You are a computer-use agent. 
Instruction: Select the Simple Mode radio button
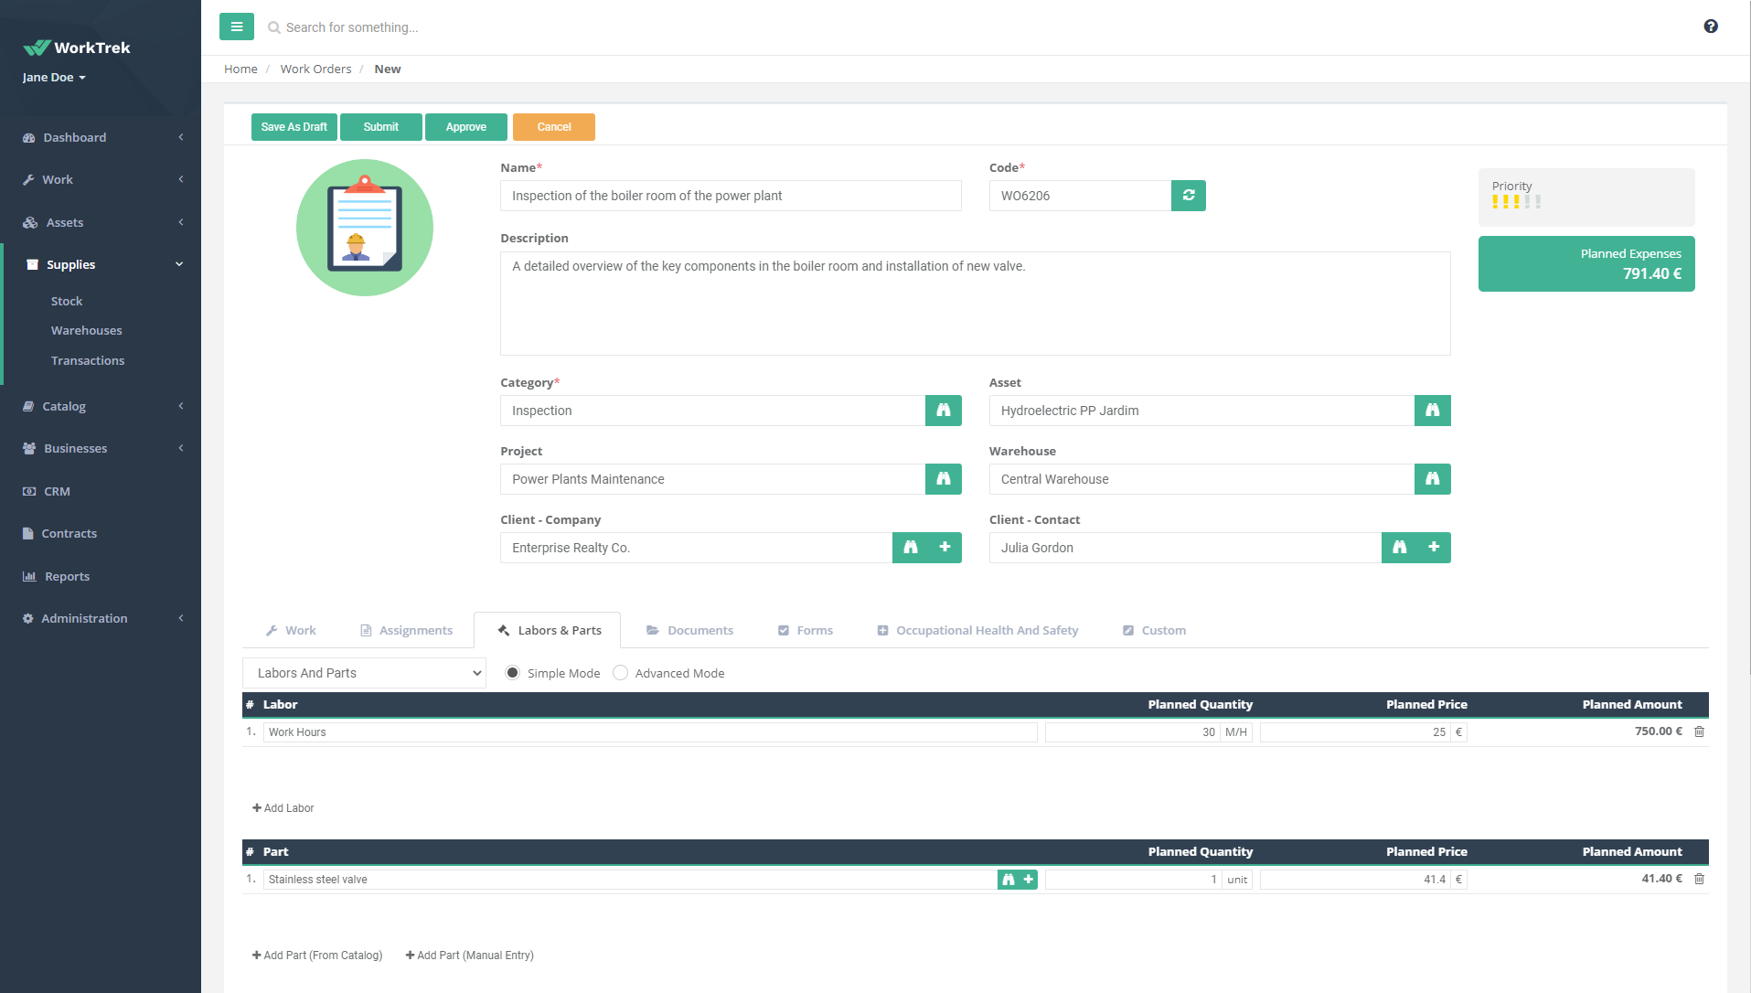tap(512, 672)
